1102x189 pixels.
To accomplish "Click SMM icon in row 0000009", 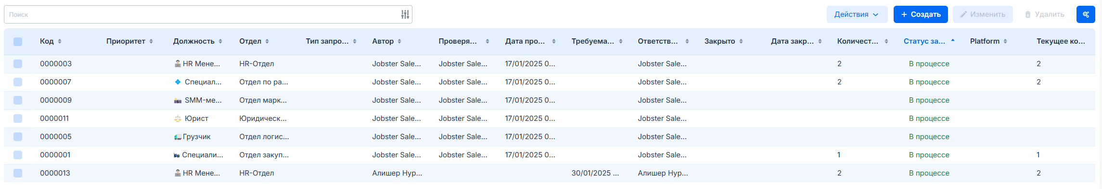I will (178, 100).
